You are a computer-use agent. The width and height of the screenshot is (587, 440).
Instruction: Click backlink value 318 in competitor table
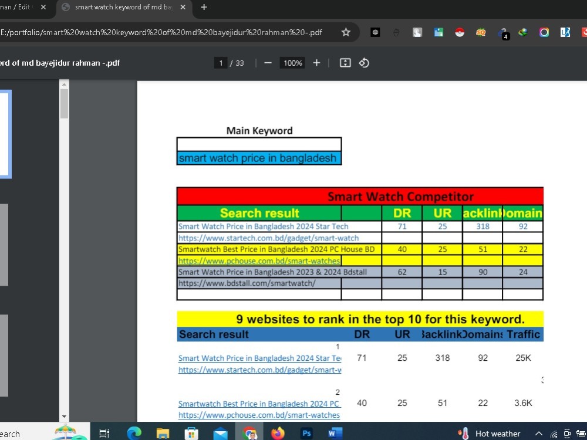pos(483,226)
